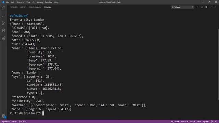Change end of line sequence CRLF
The height and width of the screenshot is (123, 219).
point(199,122)
